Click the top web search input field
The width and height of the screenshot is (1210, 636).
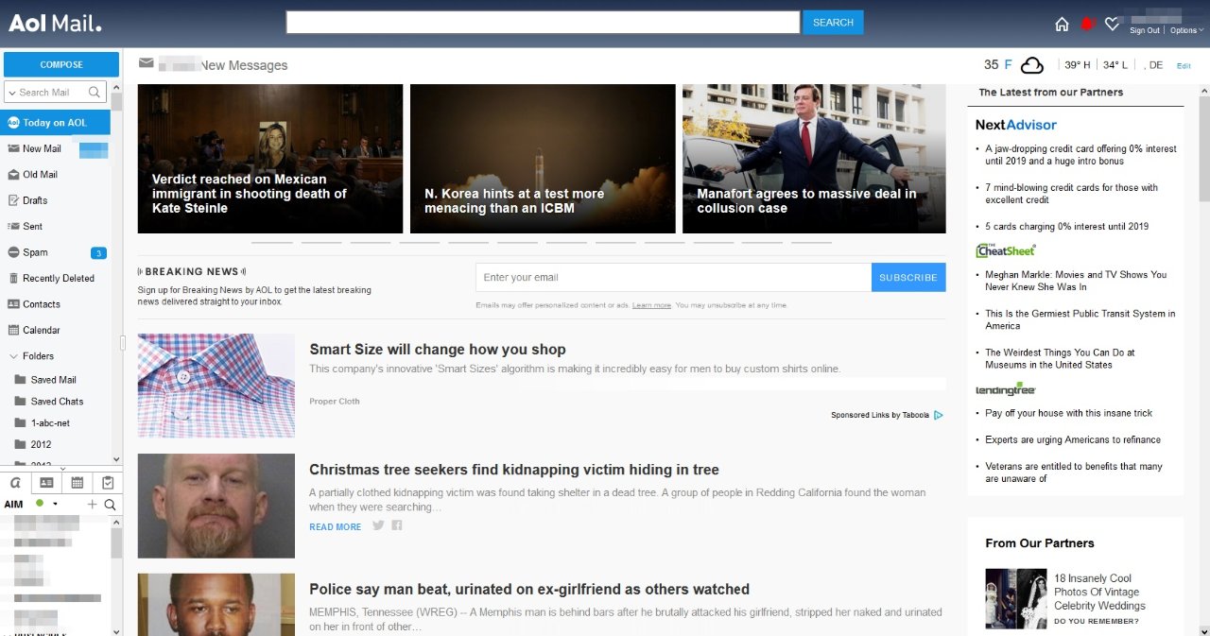(x=544, y=23)
